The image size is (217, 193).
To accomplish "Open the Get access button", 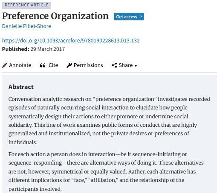I will 129,17.
